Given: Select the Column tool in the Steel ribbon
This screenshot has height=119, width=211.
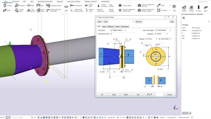Looking at the screenshot, I should [8, 6].
